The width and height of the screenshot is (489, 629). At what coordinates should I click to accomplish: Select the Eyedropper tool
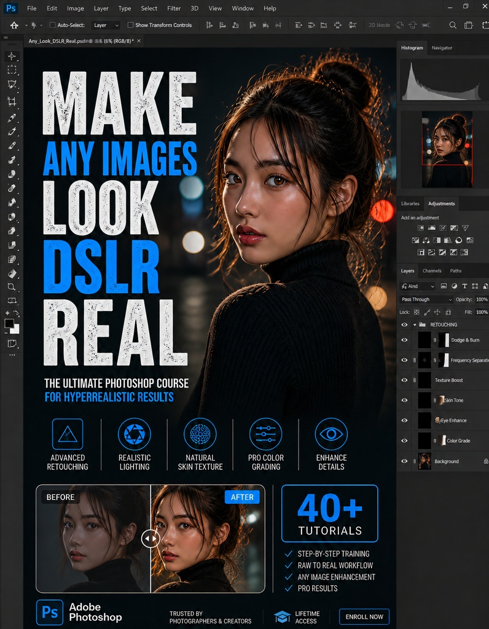[x=12, y=117]
